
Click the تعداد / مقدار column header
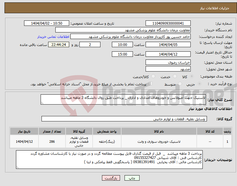[52, 131]
